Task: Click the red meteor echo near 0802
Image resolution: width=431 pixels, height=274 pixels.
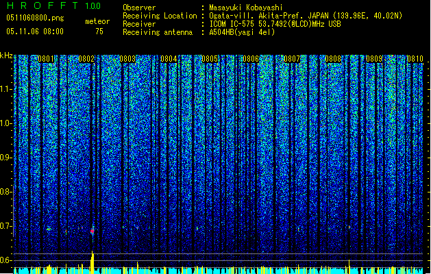Action: pyautogui.click(x=93, y=232)
